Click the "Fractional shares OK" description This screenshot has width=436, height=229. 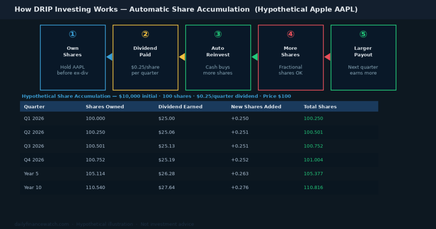[x=290, y=70]
